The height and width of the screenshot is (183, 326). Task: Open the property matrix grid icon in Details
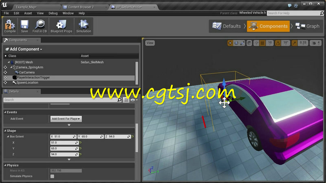tap(126, 100)
